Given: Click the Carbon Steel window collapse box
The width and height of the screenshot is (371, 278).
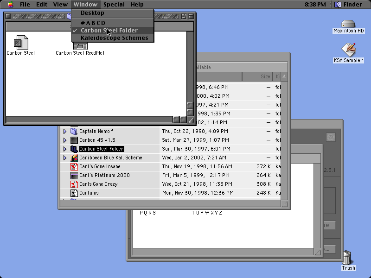Looking at the screenshot, I should point(191,16).
